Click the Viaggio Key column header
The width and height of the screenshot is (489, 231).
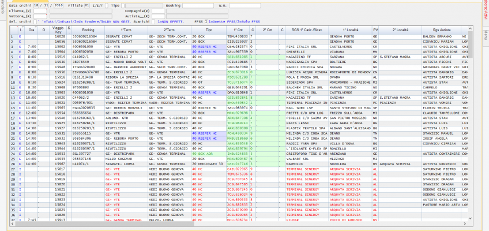(x=58, y=29)
